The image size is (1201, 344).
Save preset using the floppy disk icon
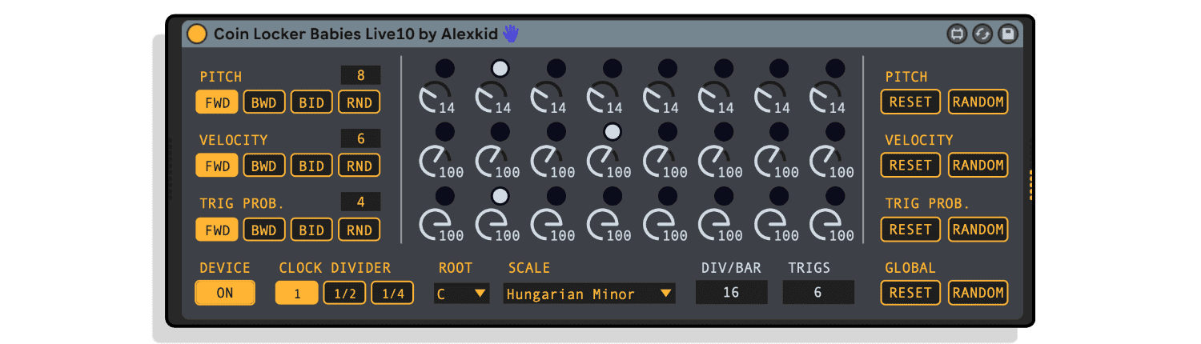click(1007, 34)
